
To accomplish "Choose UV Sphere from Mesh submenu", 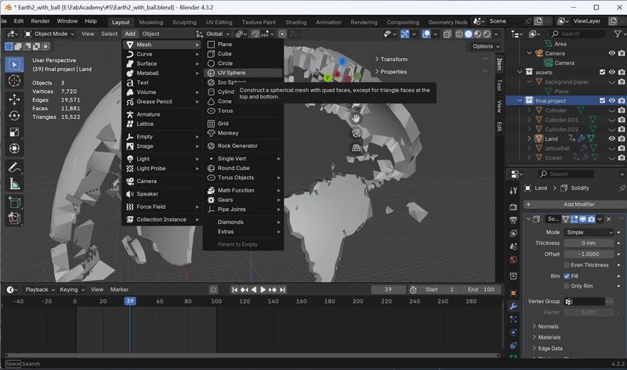I will (243, 73).
